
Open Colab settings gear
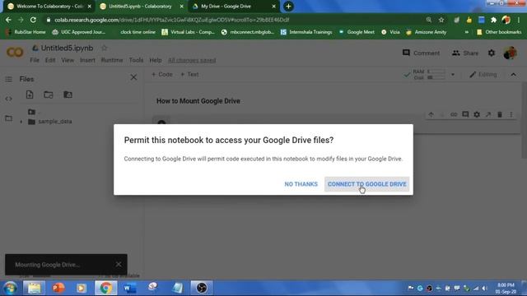(x=492, y=53)
